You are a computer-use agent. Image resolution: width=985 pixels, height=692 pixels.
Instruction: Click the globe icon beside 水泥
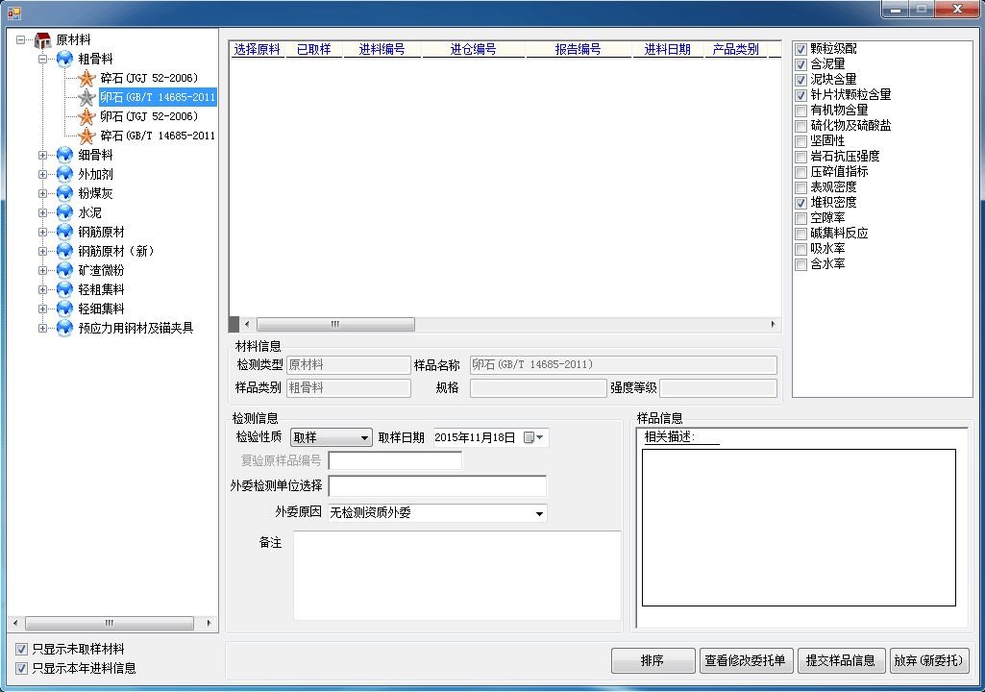[64, 212]
